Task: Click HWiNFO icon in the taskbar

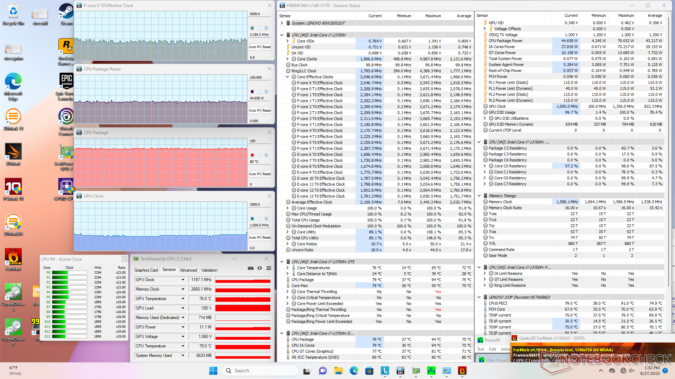Action: point(400,371)
